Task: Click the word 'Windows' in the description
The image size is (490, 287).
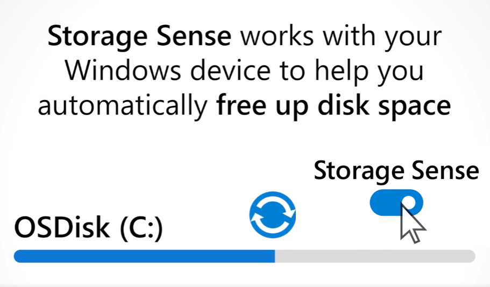Action: 123,70
